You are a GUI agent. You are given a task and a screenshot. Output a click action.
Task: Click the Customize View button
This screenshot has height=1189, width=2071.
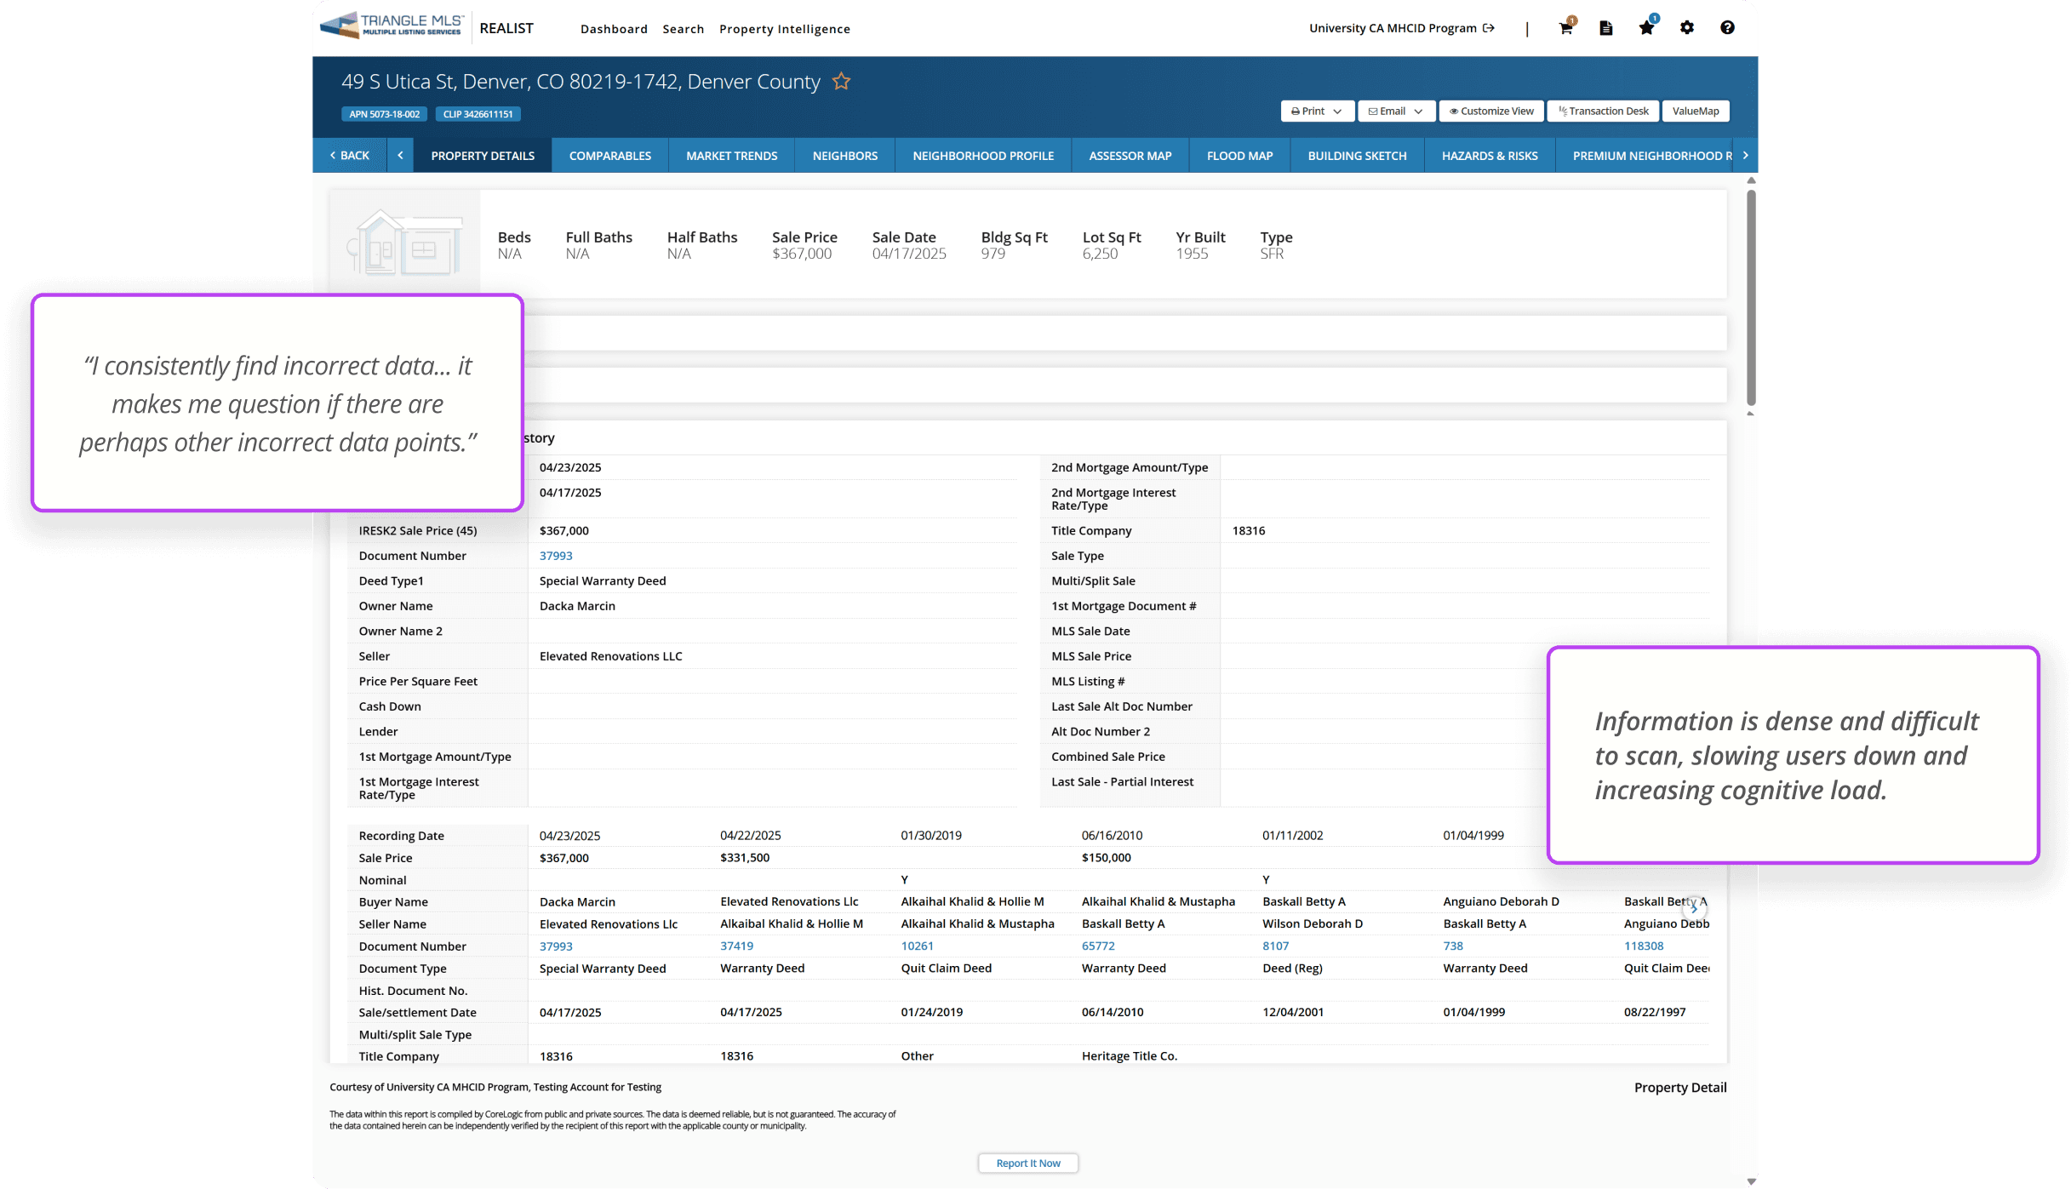[1491, 111]
